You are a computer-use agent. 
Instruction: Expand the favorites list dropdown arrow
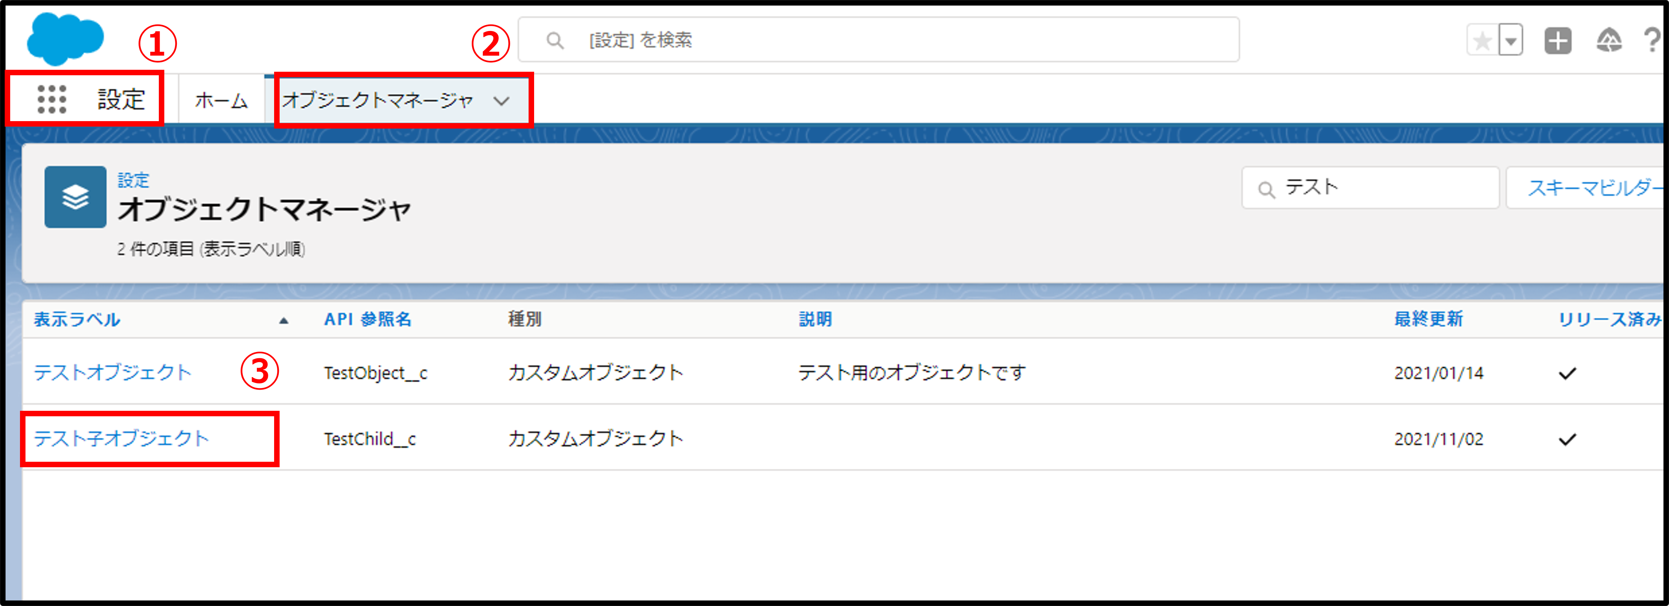1511,42
